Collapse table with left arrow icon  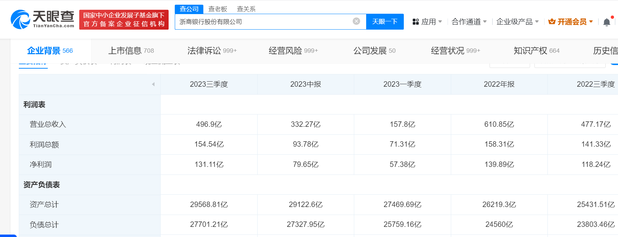[153, 84]
